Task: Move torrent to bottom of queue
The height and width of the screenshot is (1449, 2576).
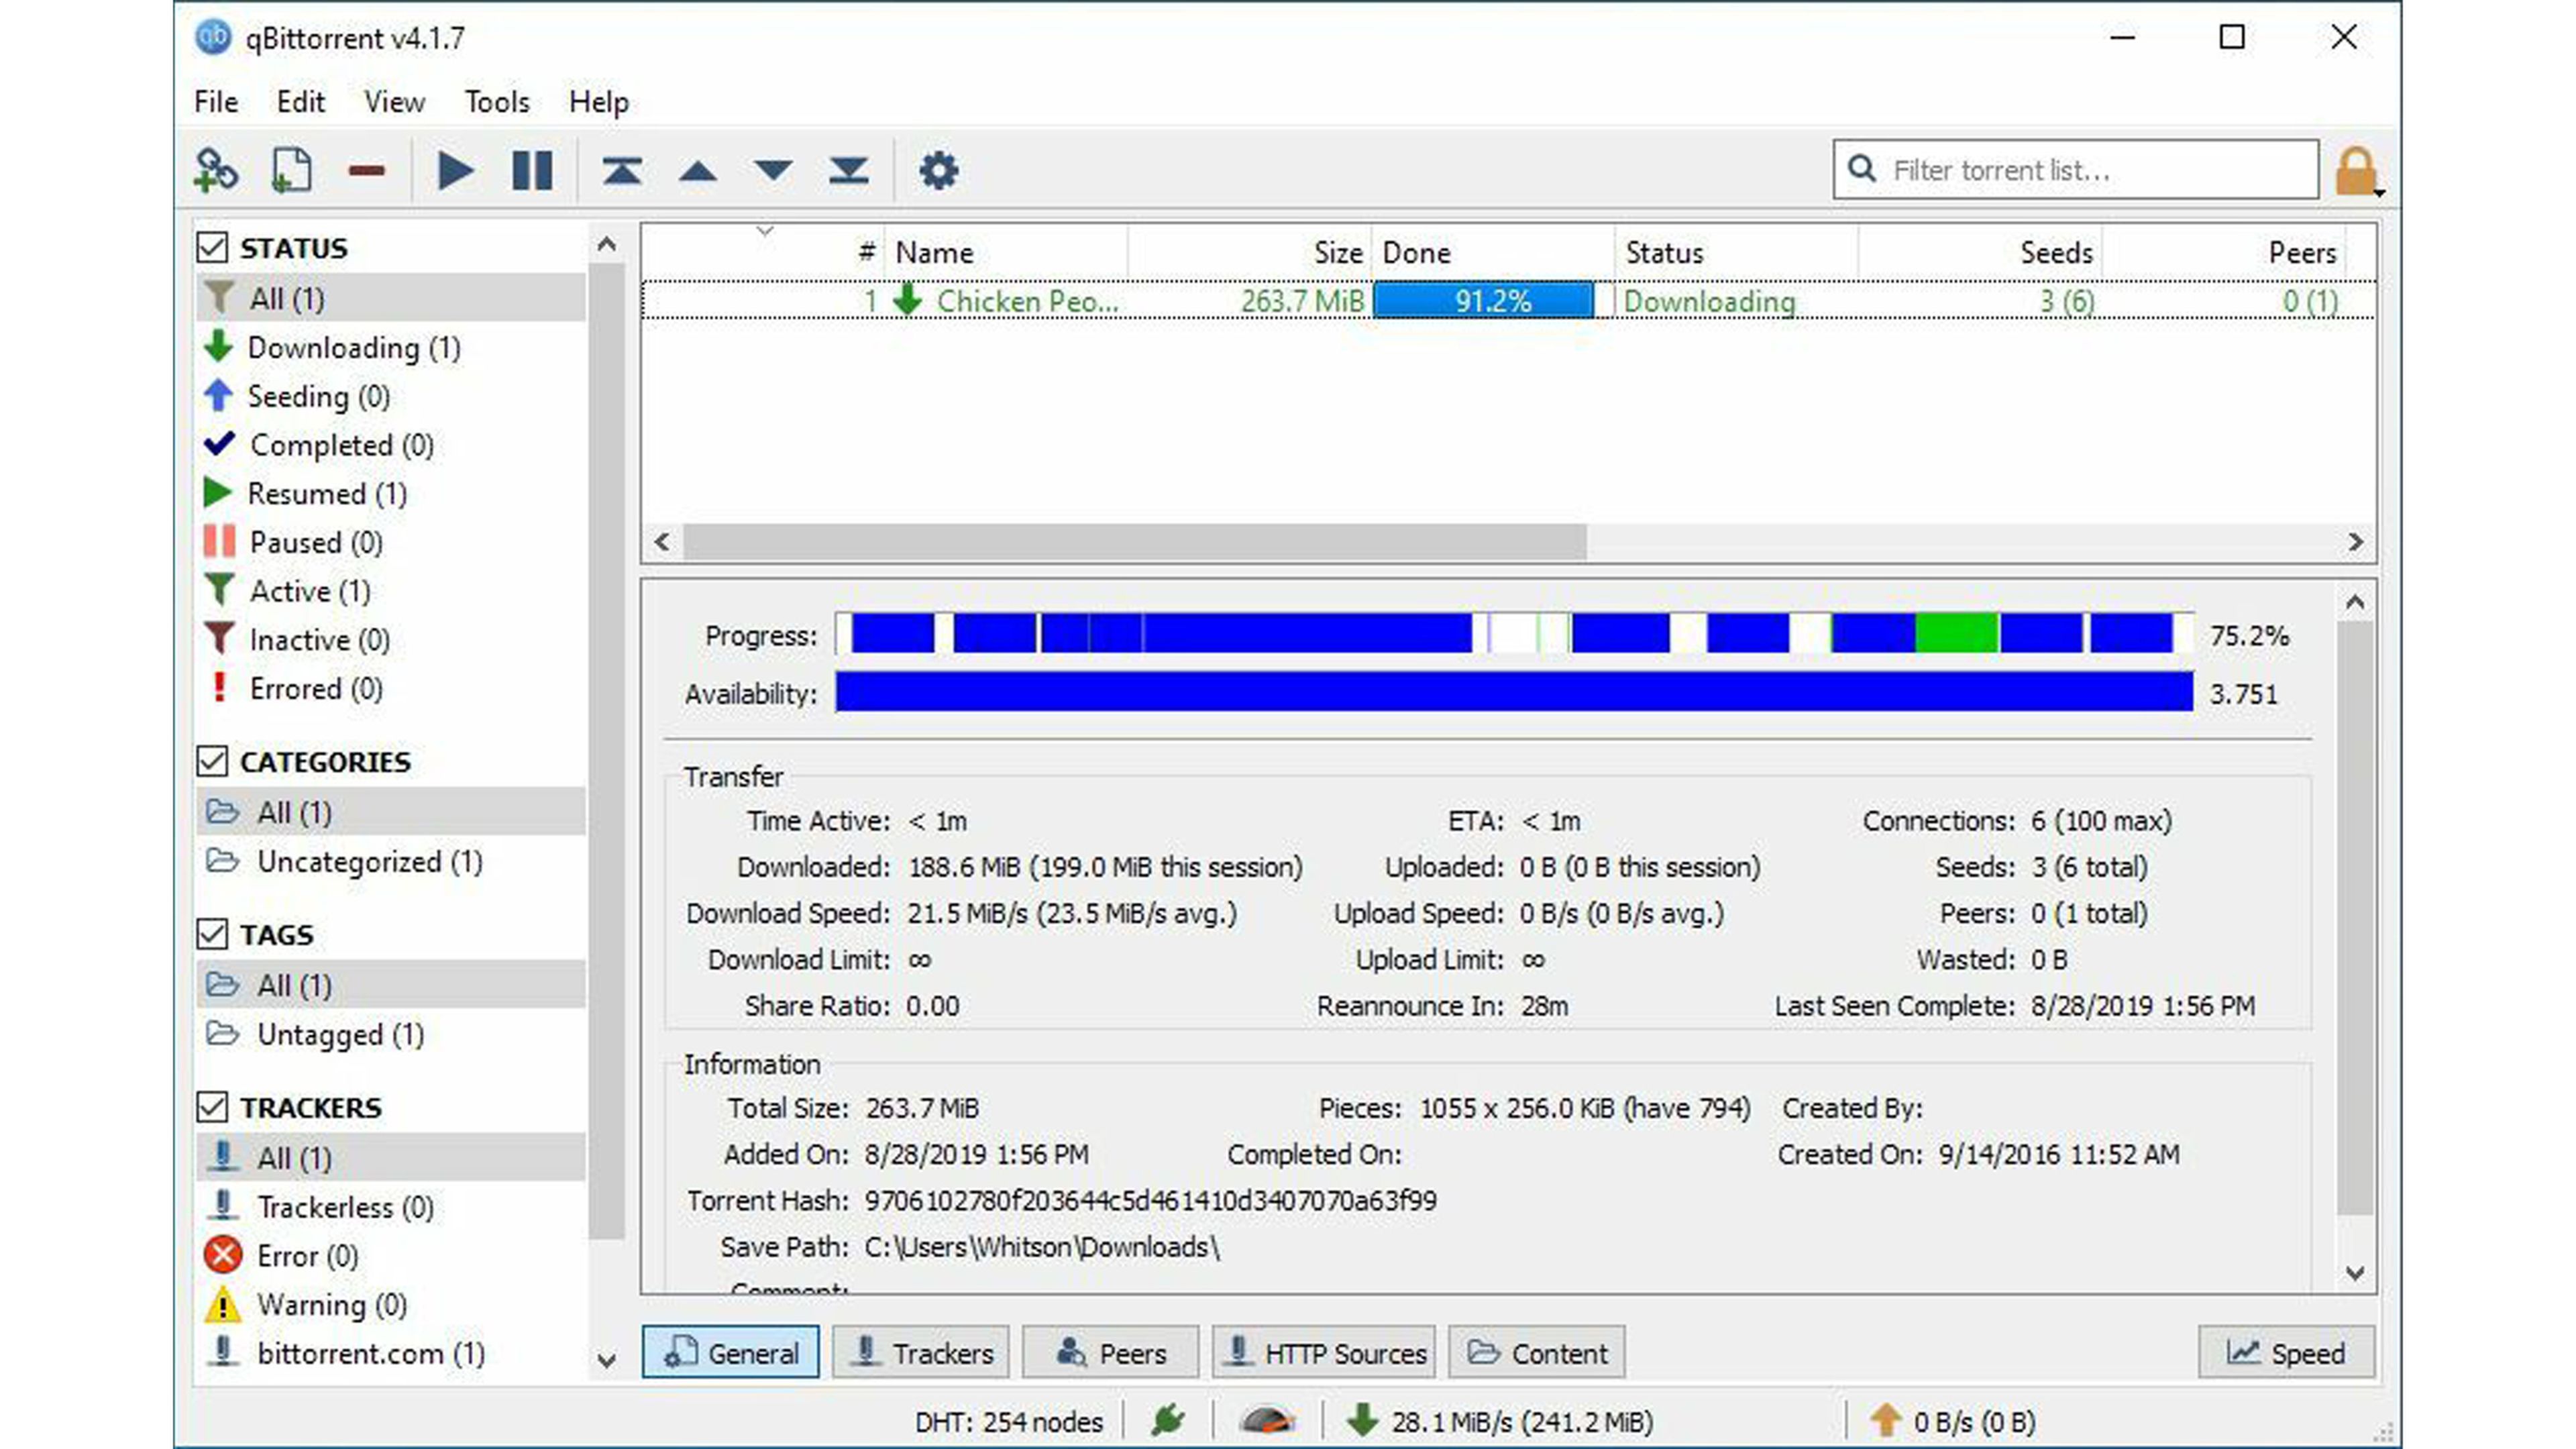Action: click(x=848, y=171)
